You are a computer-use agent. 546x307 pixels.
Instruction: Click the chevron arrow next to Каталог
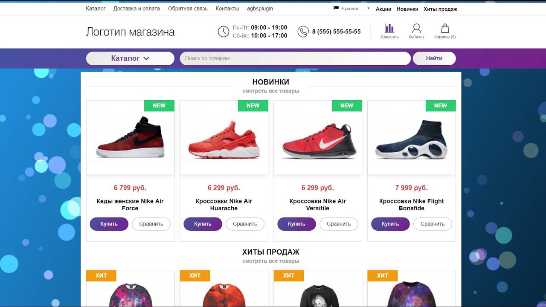click(146, 58)
